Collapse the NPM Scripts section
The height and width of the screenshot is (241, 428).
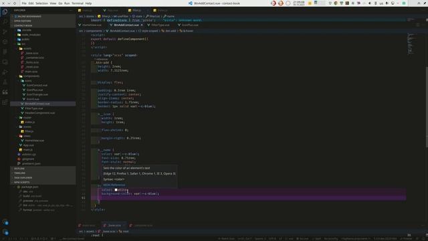coord(43,182)
